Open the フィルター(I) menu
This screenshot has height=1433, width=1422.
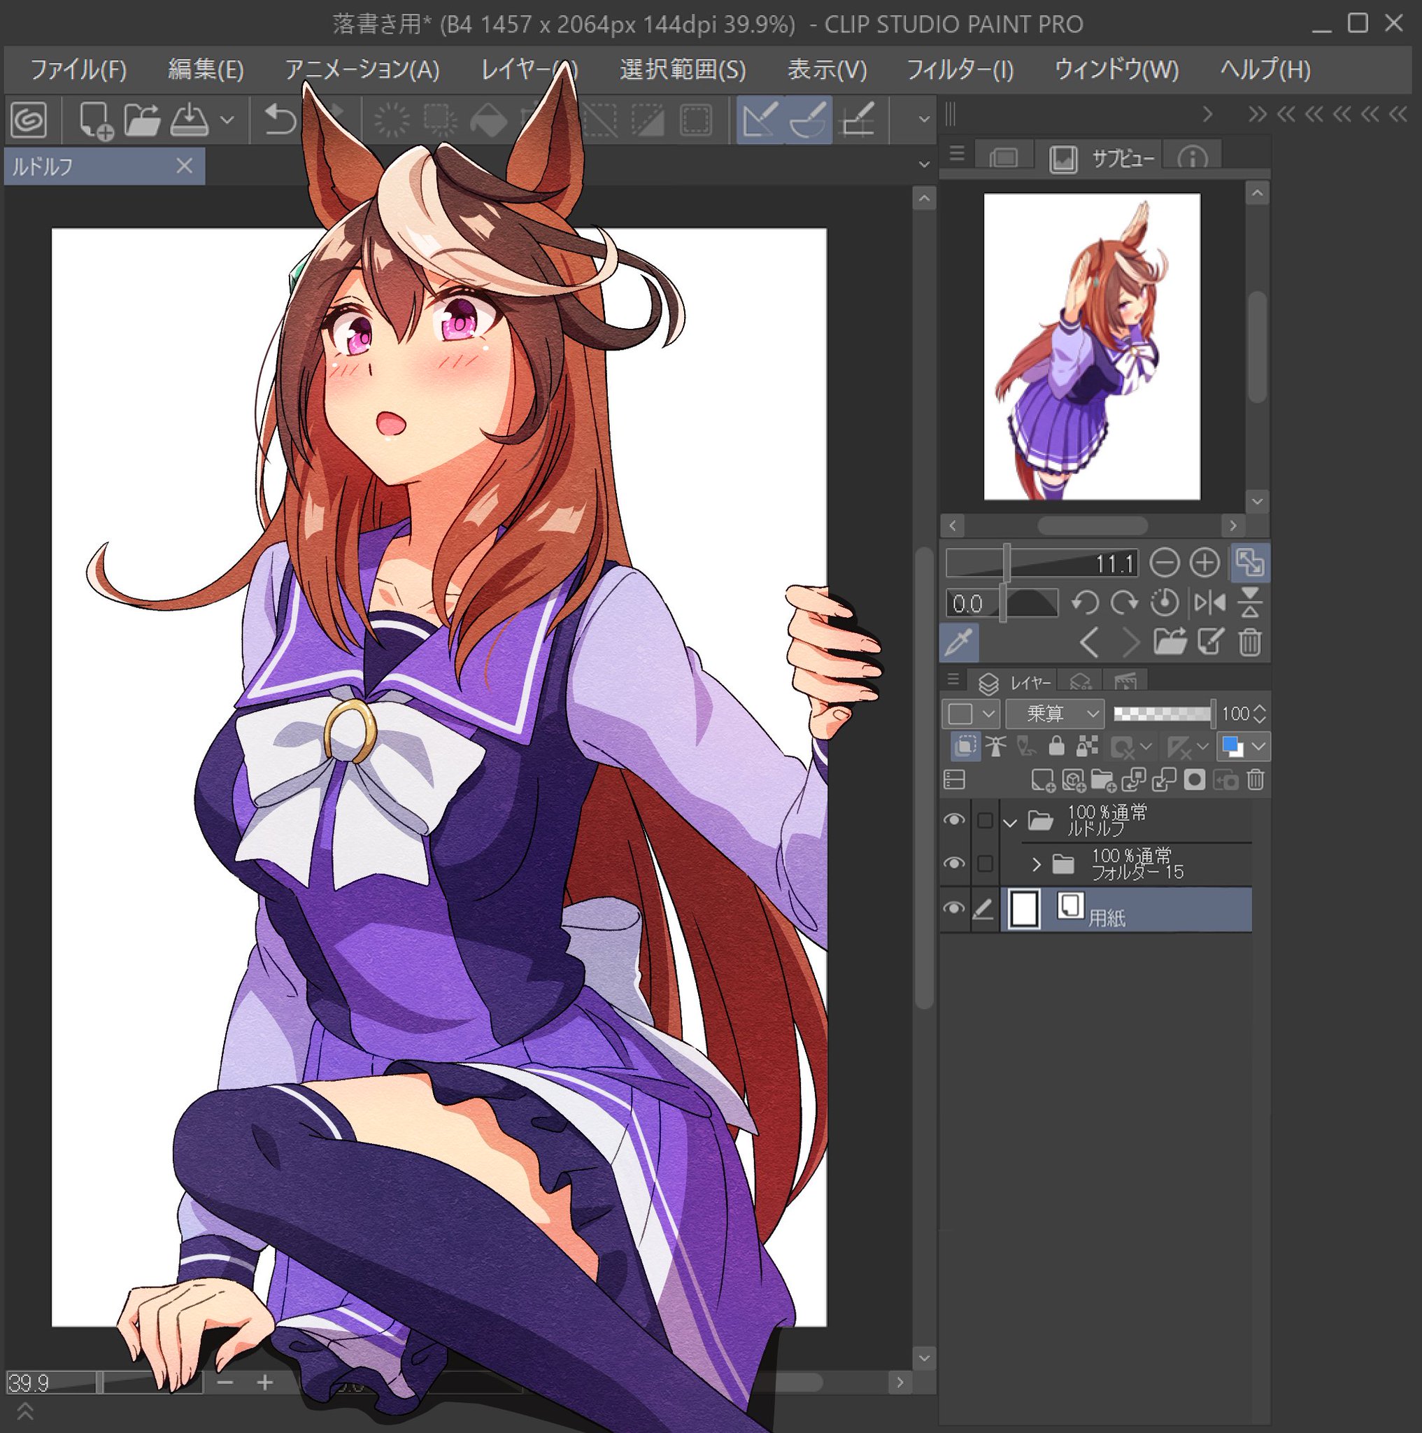pos(960,70)
